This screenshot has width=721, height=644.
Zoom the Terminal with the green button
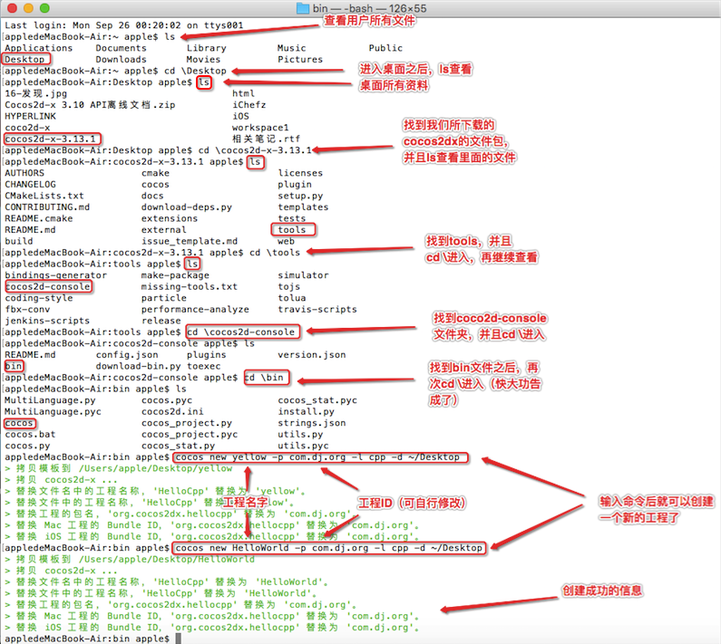44,8
